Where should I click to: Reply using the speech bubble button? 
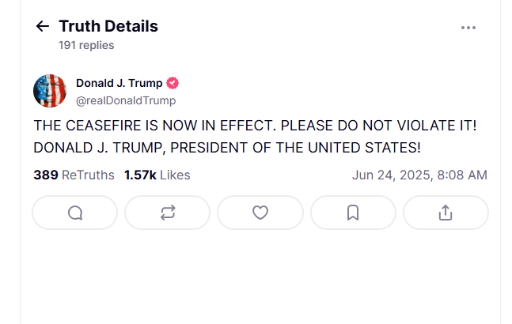click(x=74, y=213)
